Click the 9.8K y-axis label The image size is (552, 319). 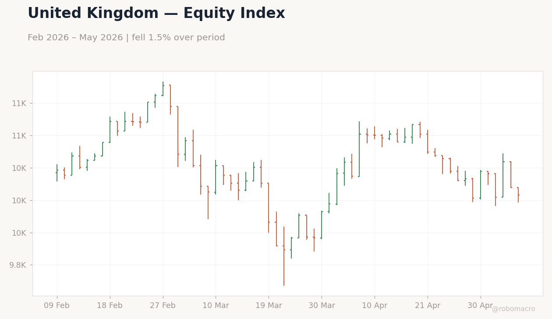click(19, 265)
